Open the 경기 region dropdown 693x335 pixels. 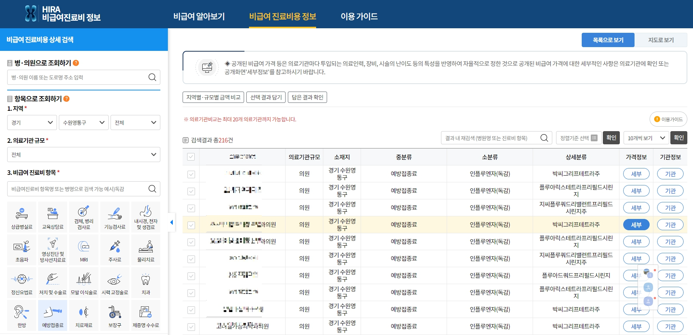tap(32, 122)
